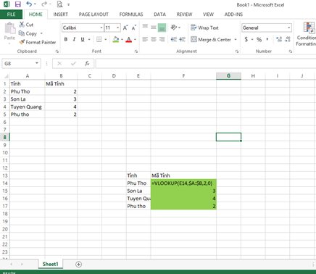Switch to the FORMULAS ribbon tab
Screen dimensions: 316x274
coord(131,14)
